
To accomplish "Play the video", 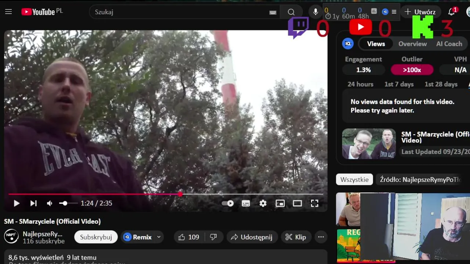I will coord(17,203).
